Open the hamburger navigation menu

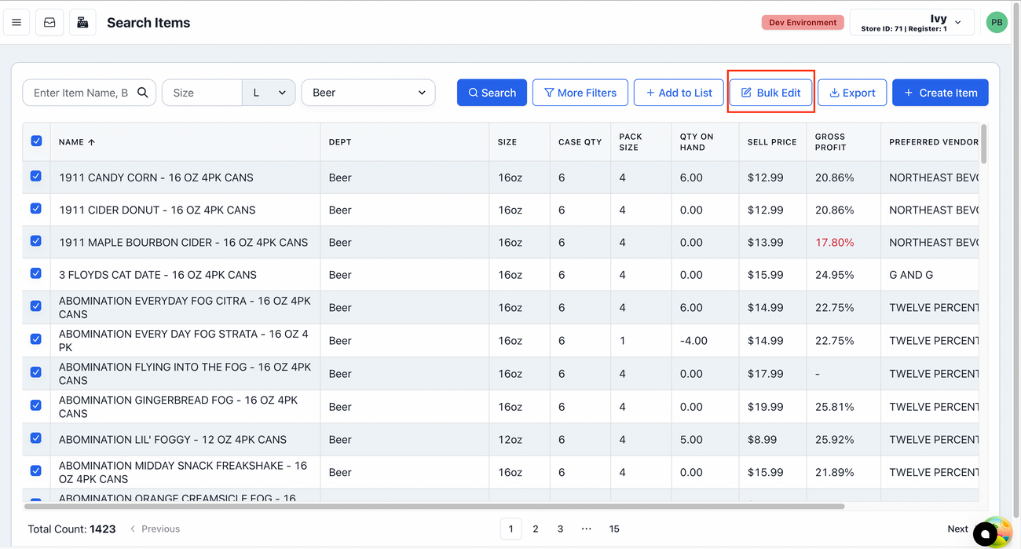pos(16,23)
